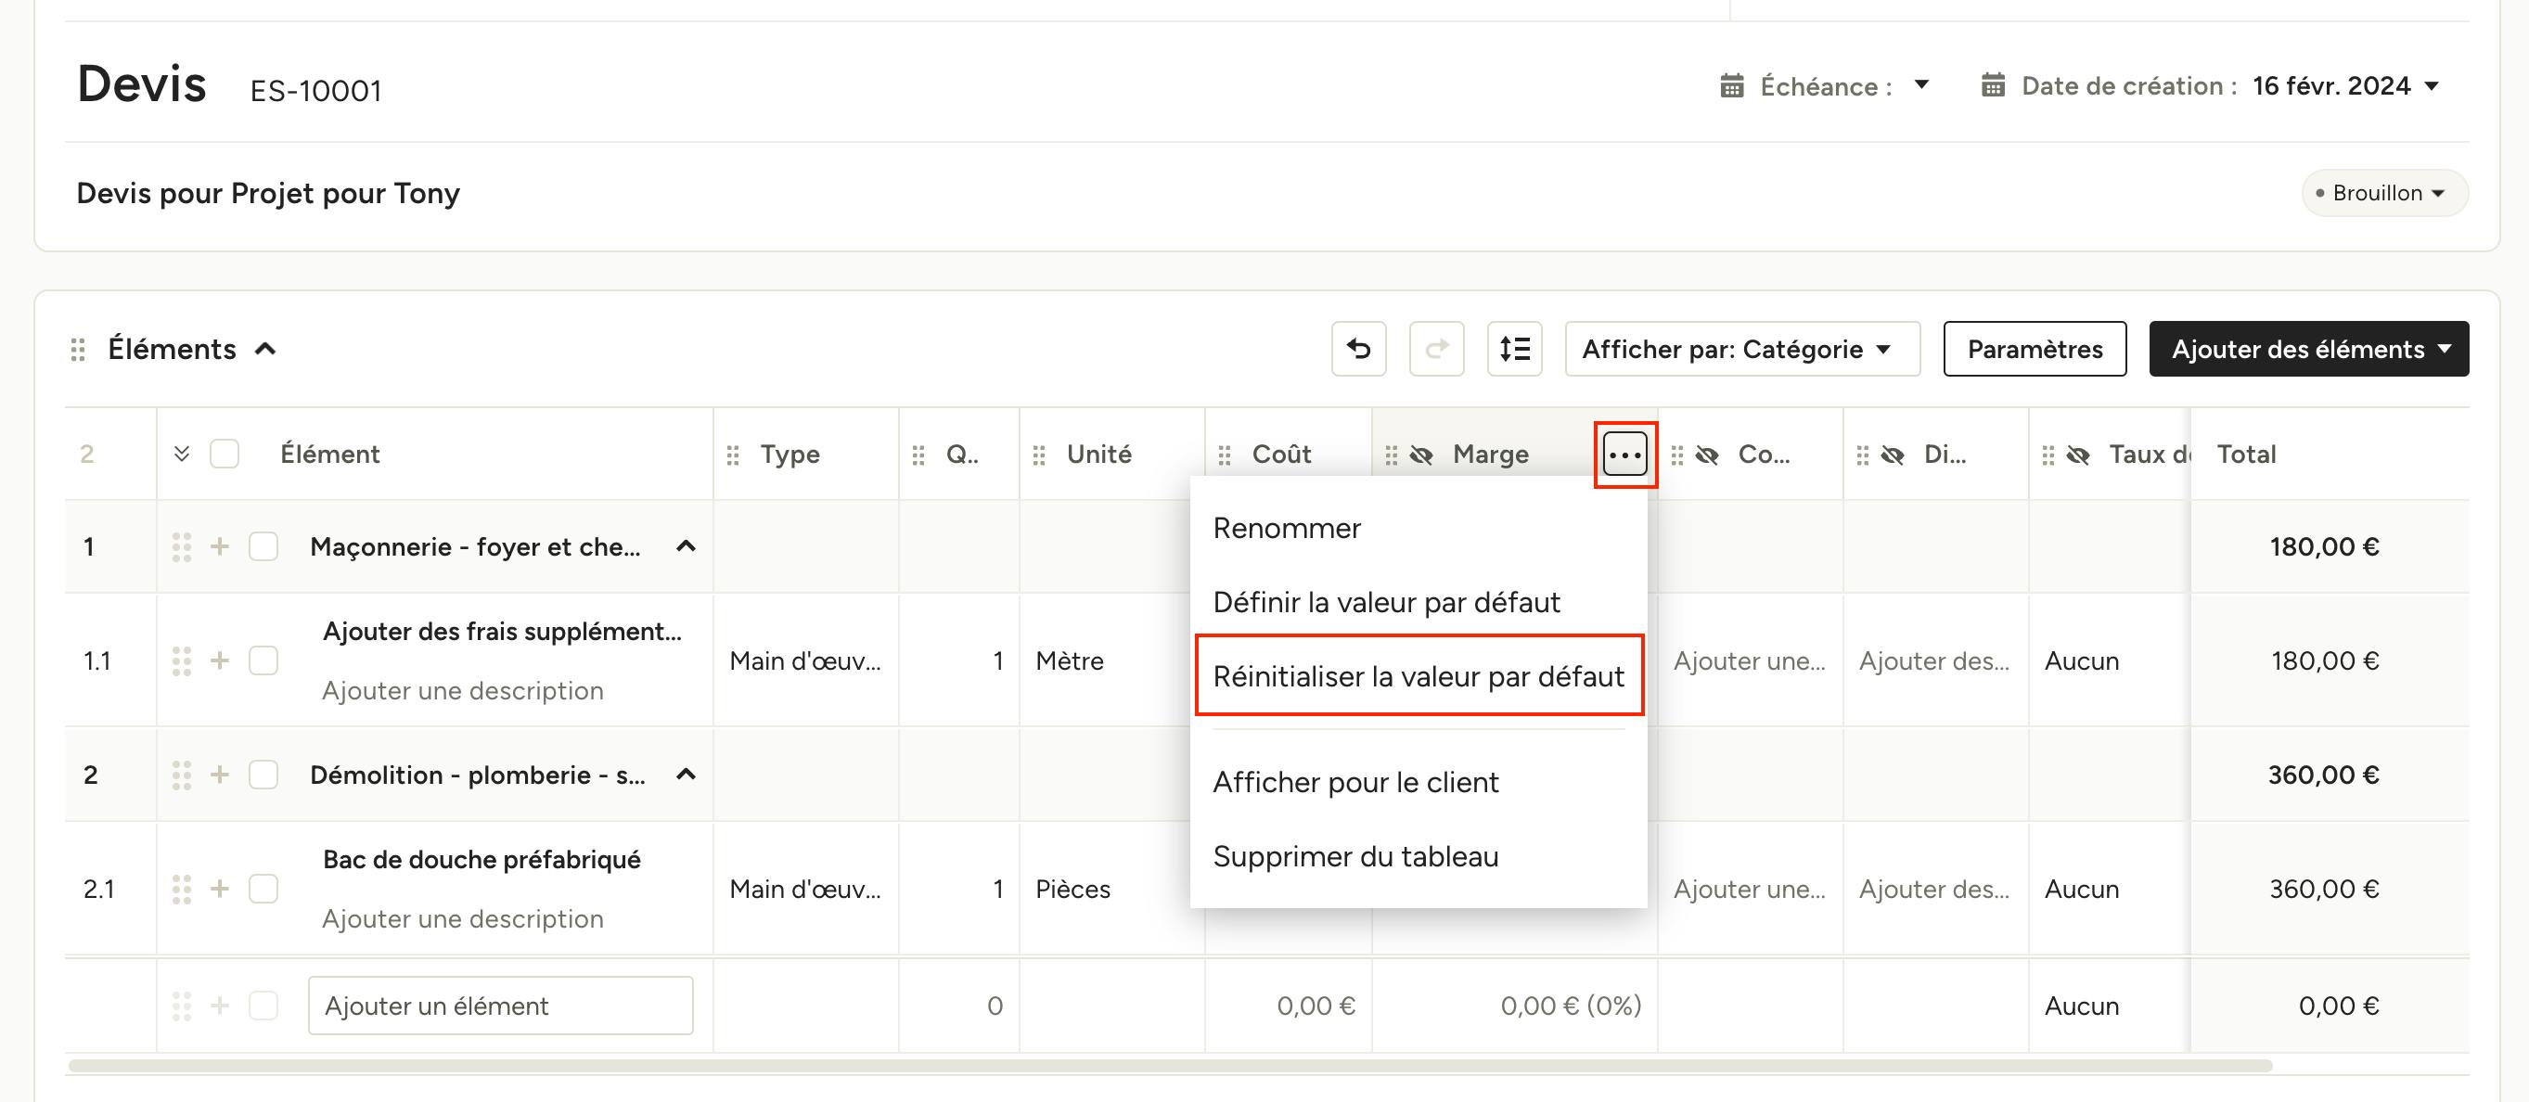
Task: Check the Maçonnerie category checkbox
Action: click(263, 546)
